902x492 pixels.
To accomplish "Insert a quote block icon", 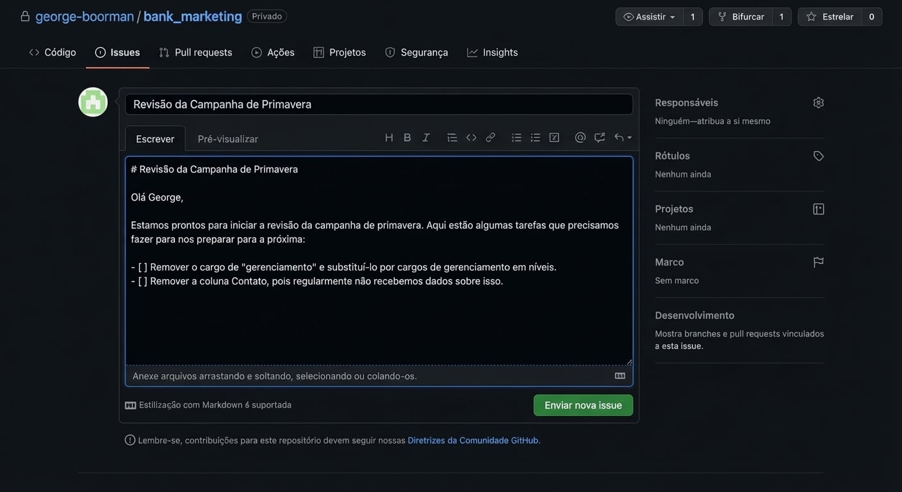I will tap(452, 138).
